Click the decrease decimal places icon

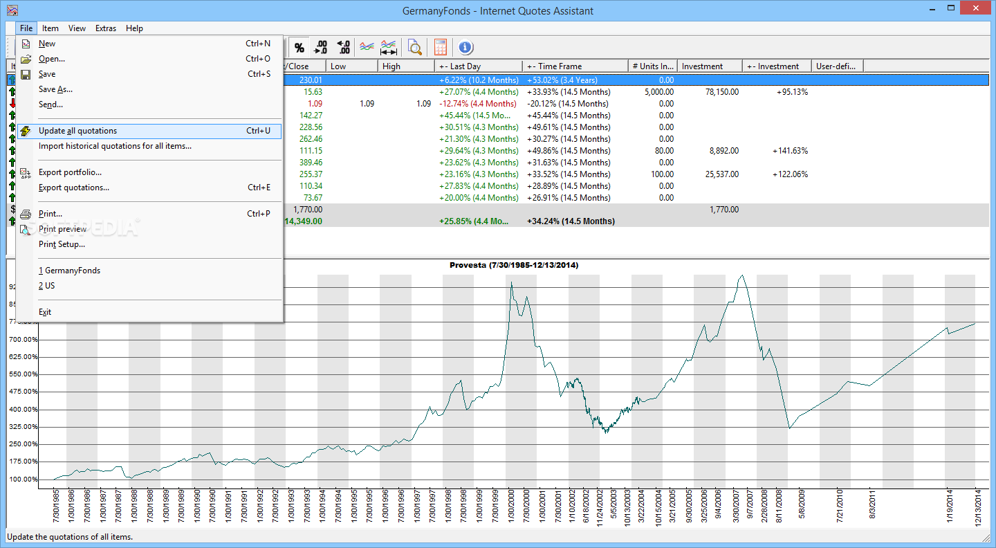pos(321,47)
